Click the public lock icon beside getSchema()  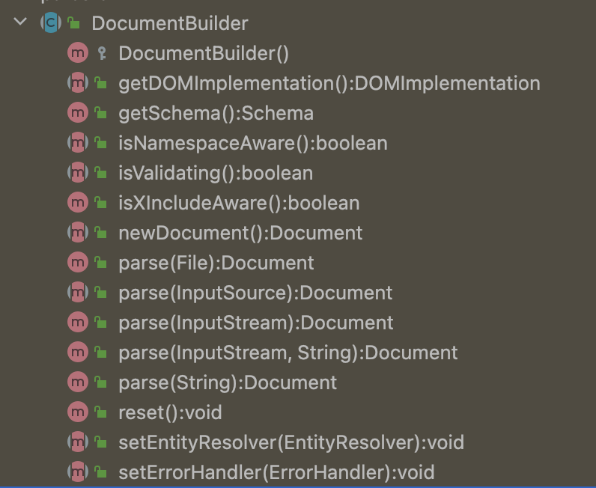101,112
